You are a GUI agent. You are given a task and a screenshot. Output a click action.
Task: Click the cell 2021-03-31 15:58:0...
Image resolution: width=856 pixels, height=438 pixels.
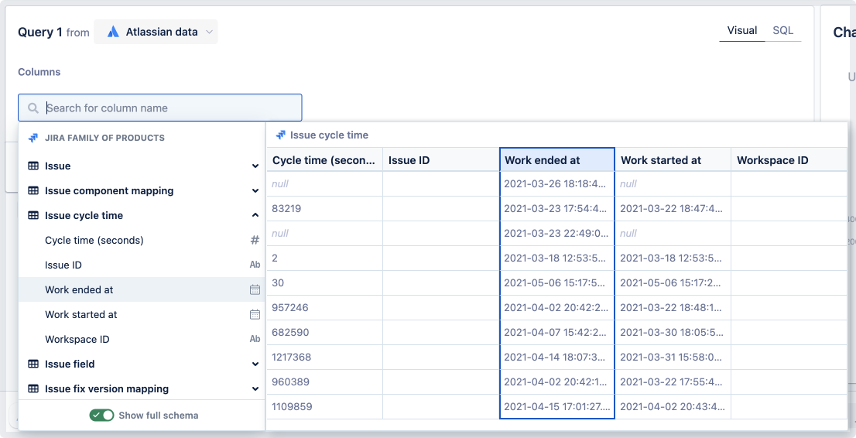click(x=673, y=358)
